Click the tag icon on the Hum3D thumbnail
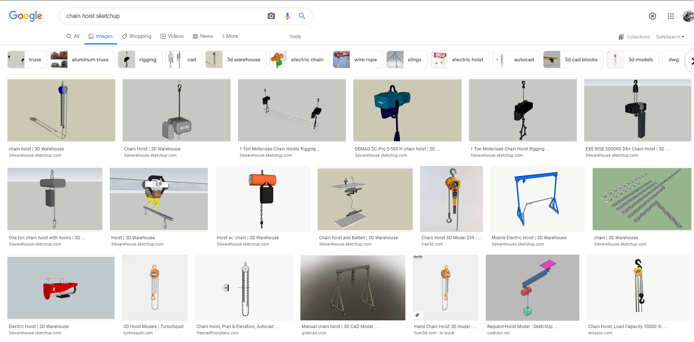The width and height of the screenshot is (694, 342). tap(418, 315)
